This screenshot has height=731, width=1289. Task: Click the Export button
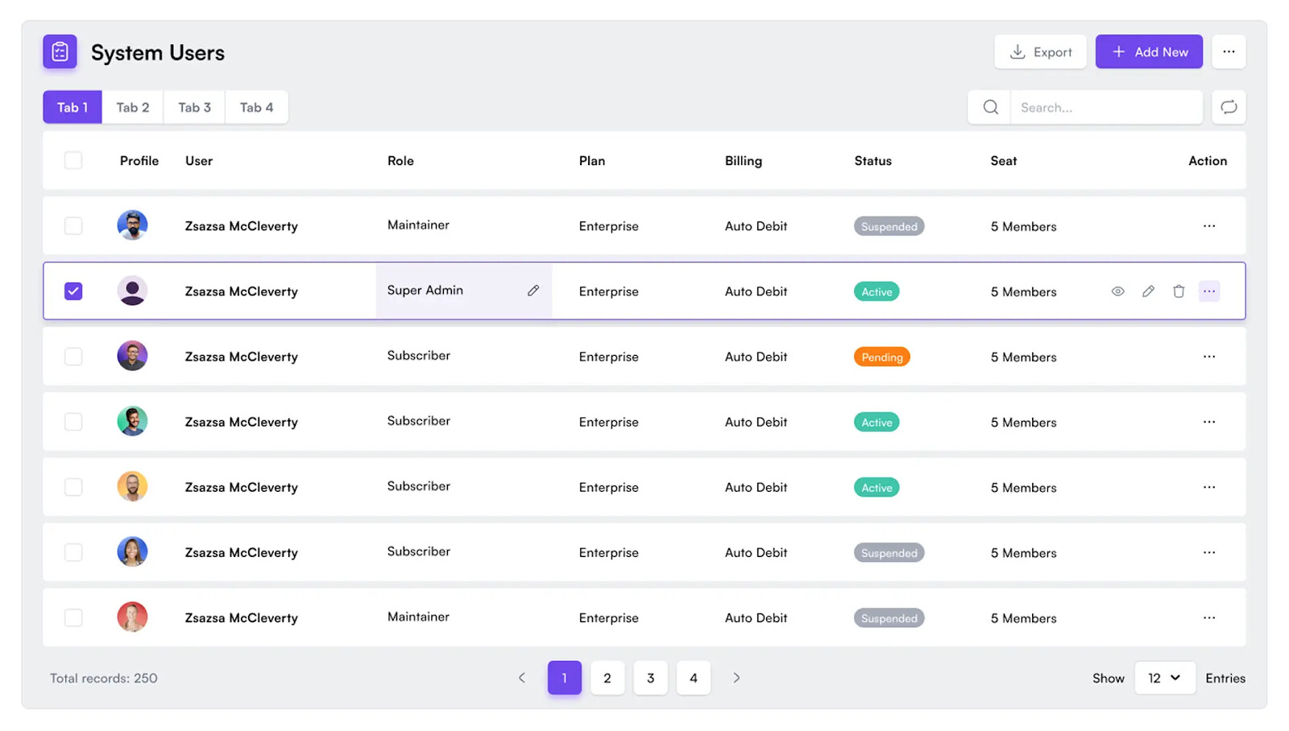tap(1040, 52)
